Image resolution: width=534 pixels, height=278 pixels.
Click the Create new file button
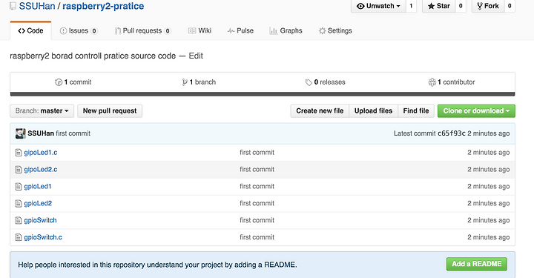point(320,111)
